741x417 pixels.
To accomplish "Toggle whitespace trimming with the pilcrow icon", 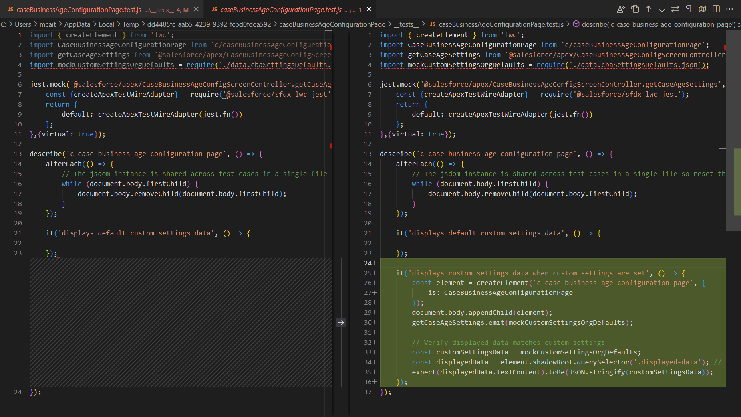I will click(689, 9).
